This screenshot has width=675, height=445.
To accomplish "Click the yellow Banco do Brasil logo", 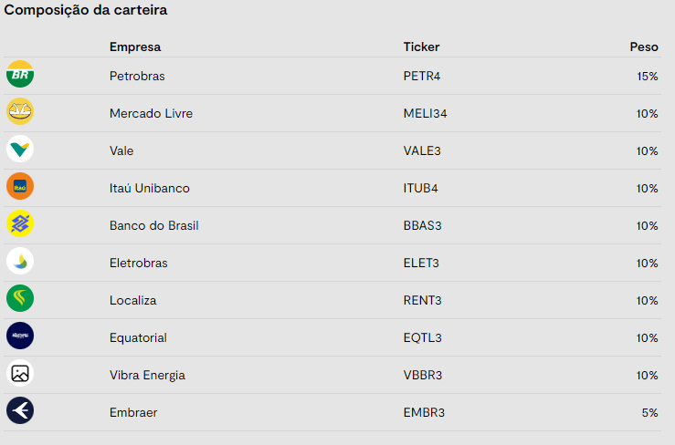I will click(20, 223).
